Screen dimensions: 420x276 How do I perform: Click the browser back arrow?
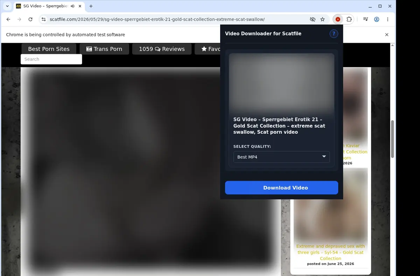8,20
